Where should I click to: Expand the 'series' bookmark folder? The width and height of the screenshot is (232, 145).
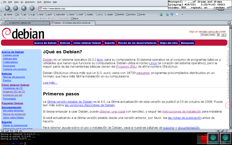pos(141,14)
